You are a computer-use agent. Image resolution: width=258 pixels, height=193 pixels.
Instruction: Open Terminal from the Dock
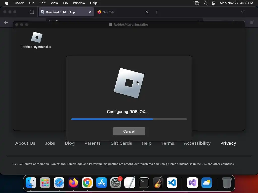(x=144, y=183)
